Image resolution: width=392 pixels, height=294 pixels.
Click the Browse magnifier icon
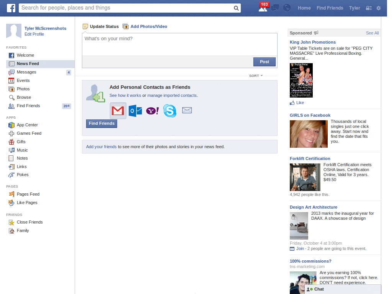coord(11,98)
